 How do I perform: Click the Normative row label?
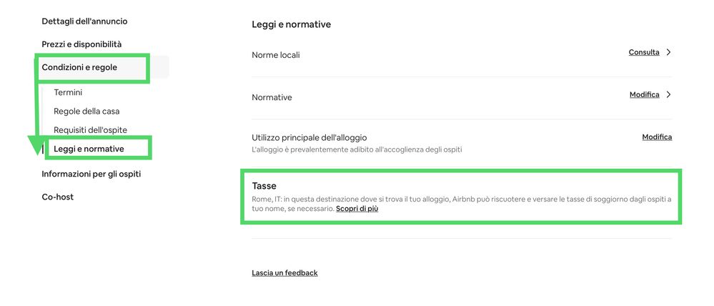coord(272,97)
